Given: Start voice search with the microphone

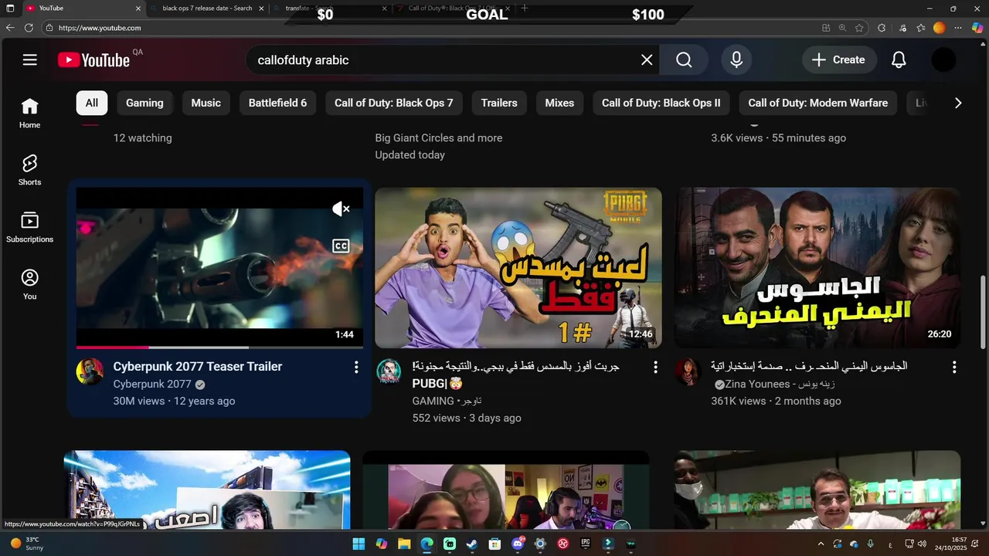Looking at the screenshot, I should tap(736, 59).
